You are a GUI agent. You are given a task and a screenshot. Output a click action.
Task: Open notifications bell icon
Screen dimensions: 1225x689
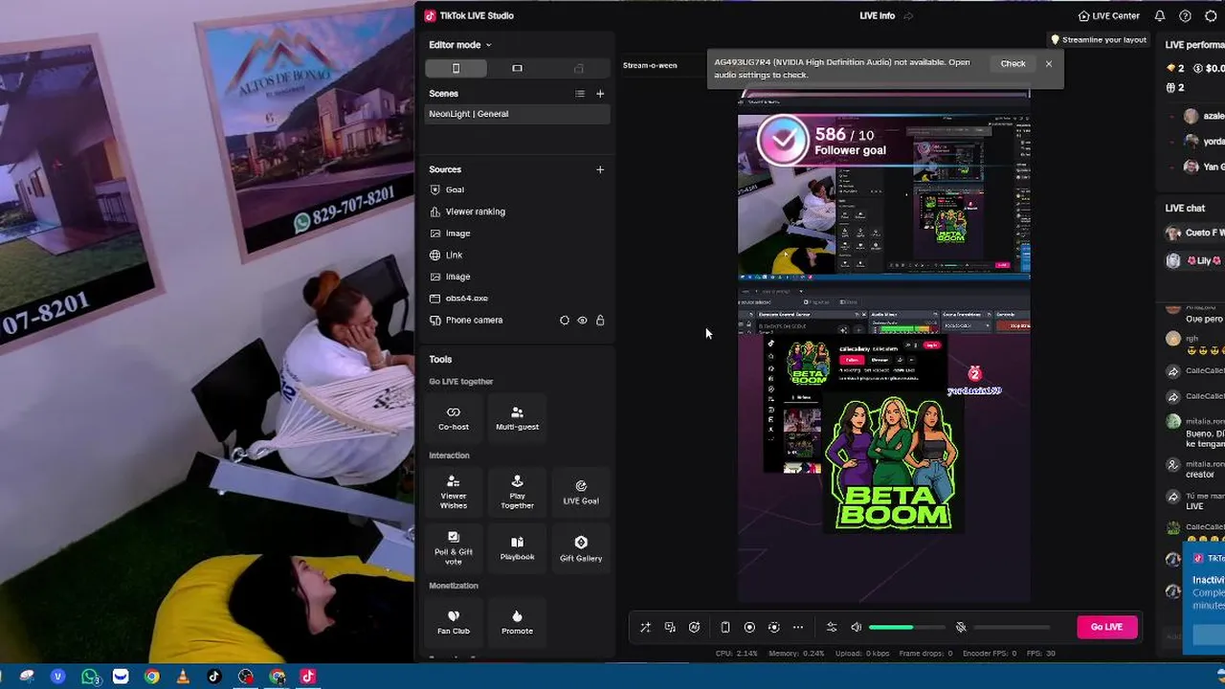click(1160, 16)
